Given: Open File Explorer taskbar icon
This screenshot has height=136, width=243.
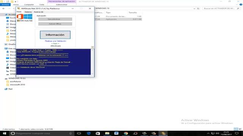Looking at the screenshot, I should click(x=107, y=133).
